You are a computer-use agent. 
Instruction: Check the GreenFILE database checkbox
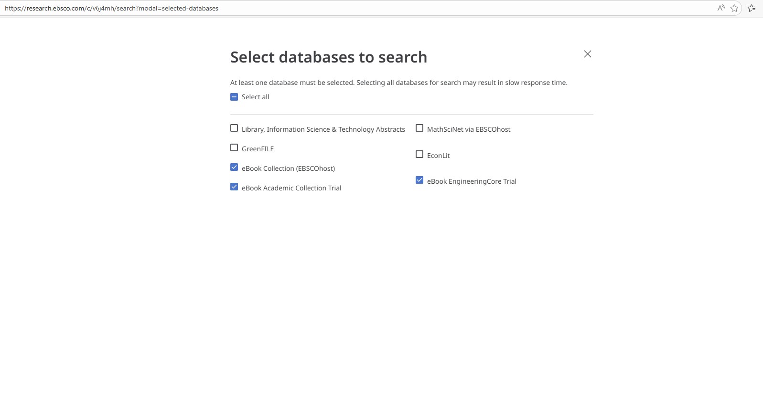[x=234, y=148]
